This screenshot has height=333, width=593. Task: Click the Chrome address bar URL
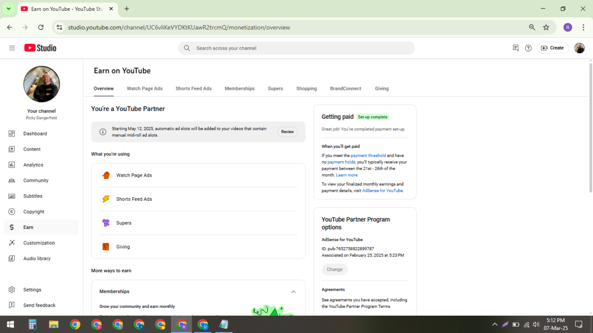179,28
